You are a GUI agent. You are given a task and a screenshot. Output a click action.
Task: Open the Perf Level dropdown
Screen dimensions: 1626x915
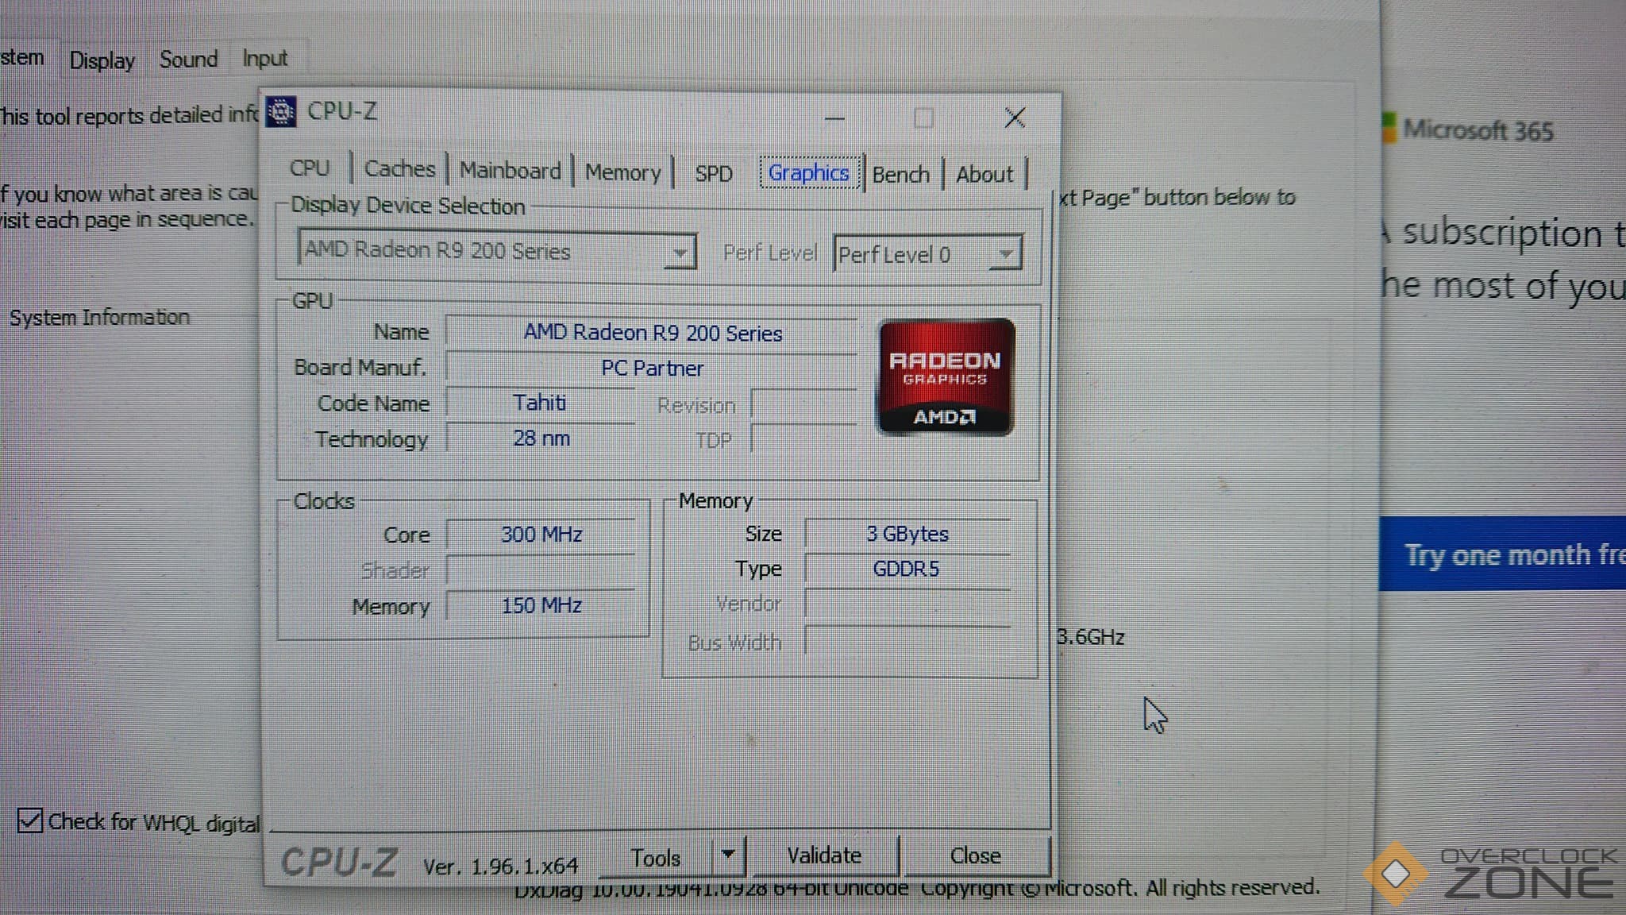coord(1005,254)
